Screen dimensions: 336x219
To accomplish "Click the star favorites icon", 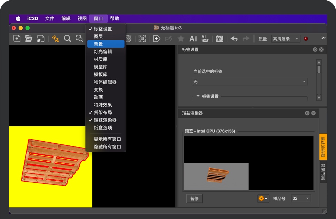I will click(181, 39).
